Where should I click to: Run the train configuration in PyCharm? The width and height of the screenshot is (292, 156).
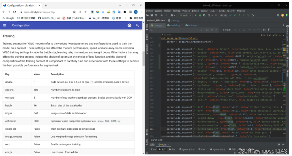[195, 15]
